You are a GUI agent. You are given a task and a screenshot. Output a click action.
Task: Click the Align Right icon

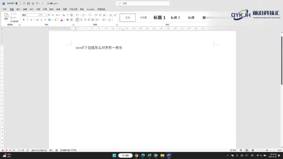point(85,19)
